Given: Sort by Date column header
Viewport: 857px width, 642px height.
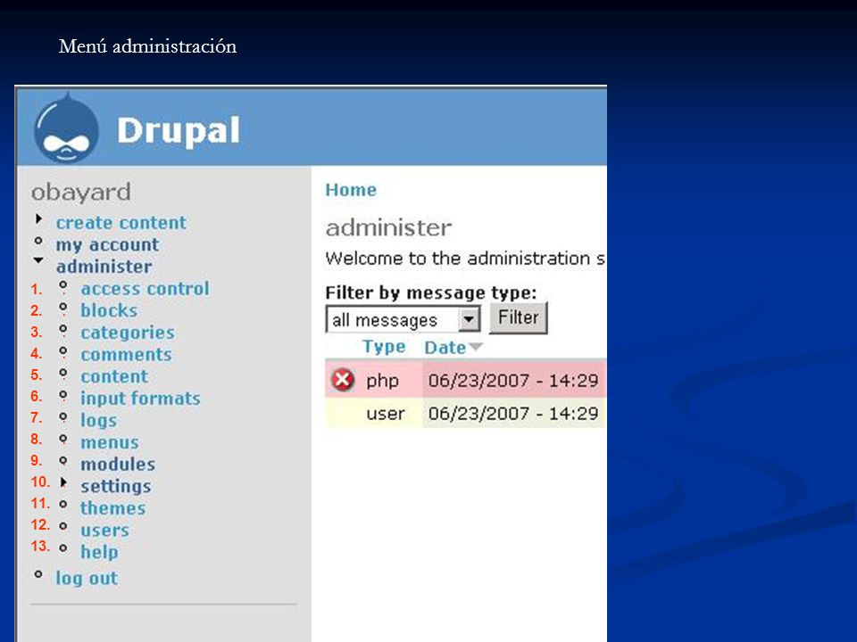Looking at the screenshot, I should tap(445, 347).
